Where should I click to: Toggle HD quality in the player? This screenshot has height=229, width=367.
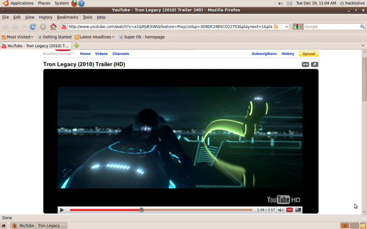[x=289, y=210]
